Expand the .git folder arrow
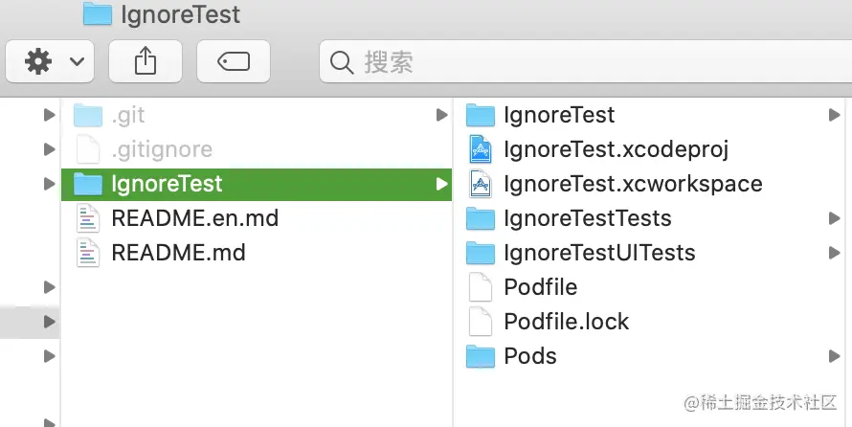 tap(441, 115)
